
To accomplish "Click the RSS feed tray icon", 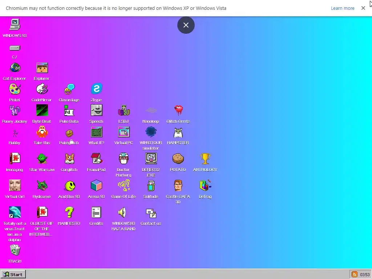I will (x=354, y=275).
